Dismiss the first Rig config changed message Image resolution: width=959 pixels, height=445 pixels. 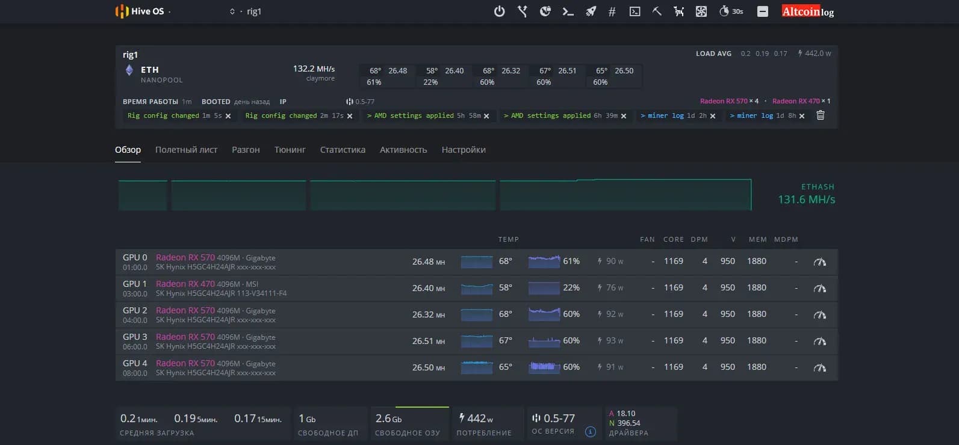(228, 116)
